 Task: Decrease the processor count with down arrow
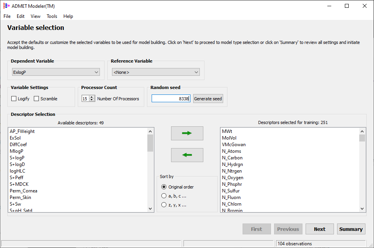click(92, 100)
